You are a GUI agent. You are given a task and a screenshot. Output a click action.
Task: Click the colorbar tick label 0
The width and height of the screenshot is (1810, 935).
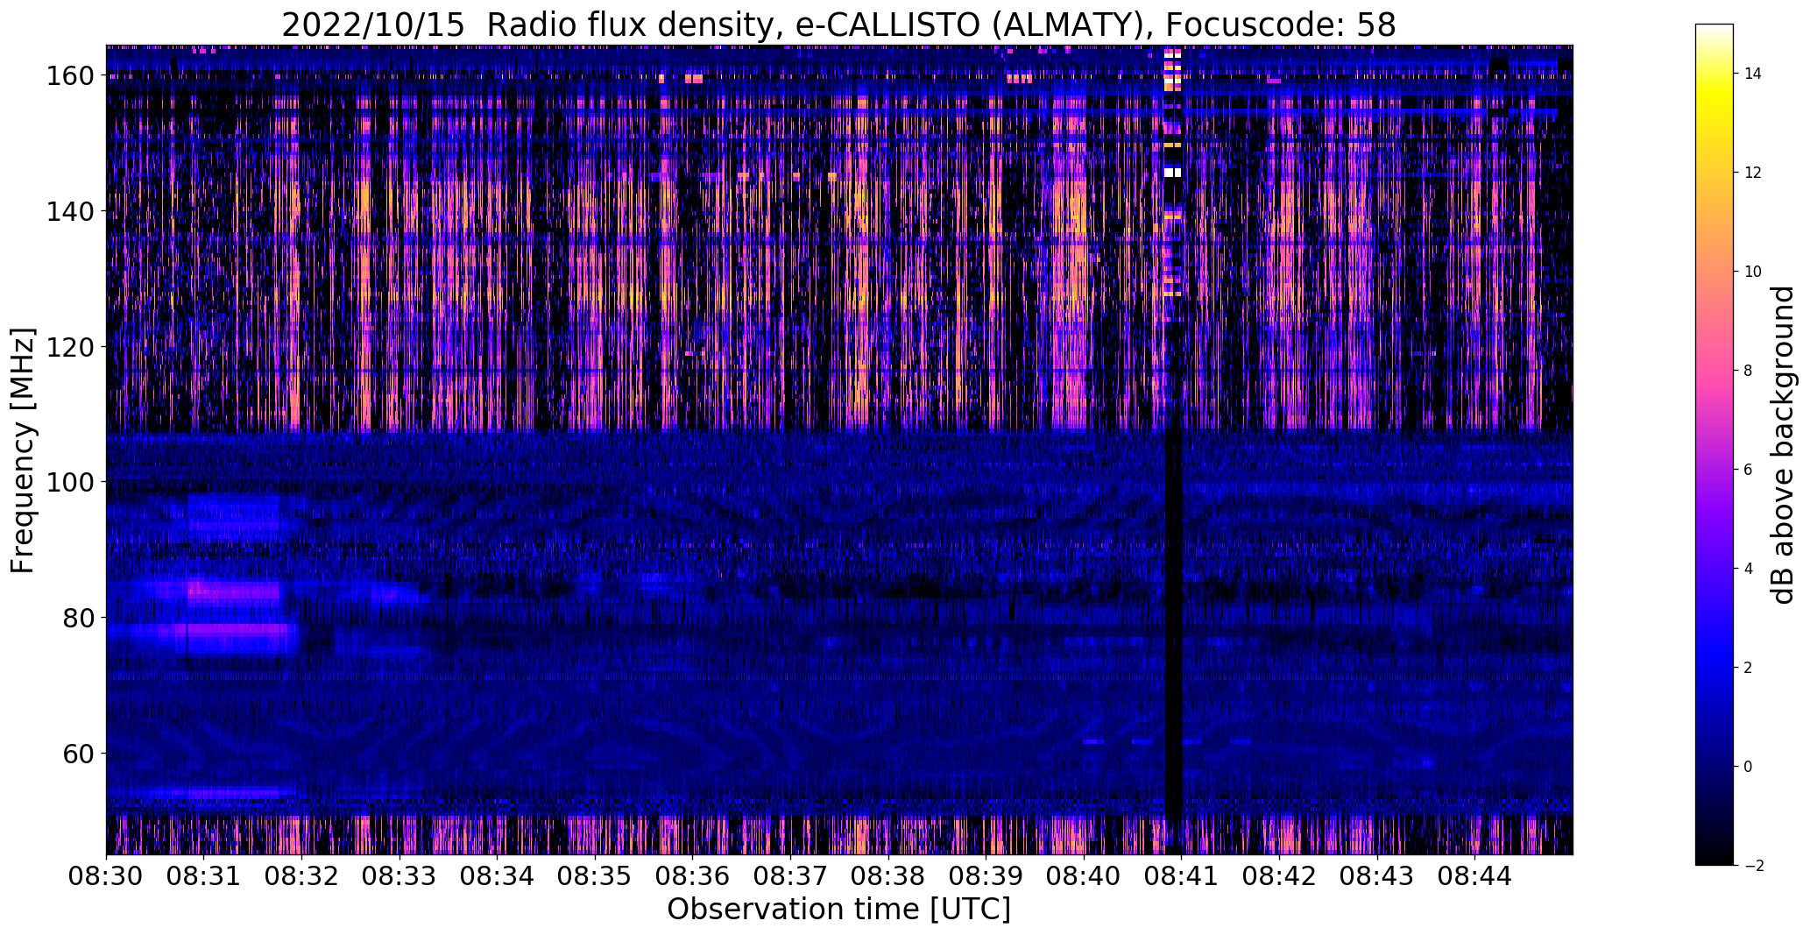1749,767
